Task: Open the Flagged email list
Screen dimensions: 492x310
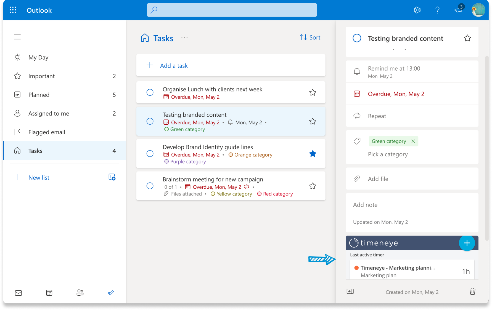Action: click(x=65, y=132)
